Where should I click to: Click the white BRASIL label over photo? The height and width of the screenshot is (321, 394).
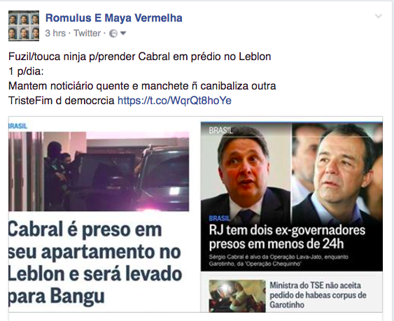221,130
